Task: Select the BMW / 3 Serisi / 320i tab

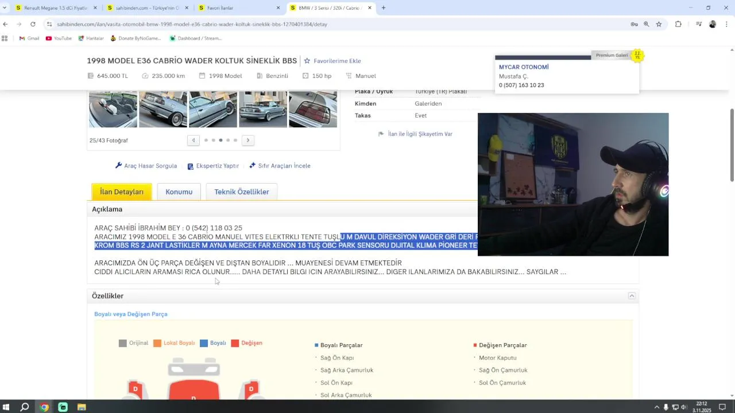Action: [x=331, y=8]
